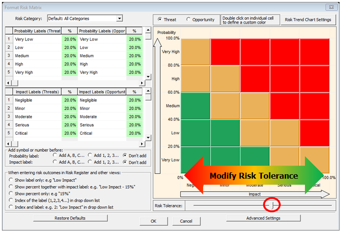The image size is (342, 232).
Task: Click the Medium, Negligible green matrix cell
Action: pos(195,106)
